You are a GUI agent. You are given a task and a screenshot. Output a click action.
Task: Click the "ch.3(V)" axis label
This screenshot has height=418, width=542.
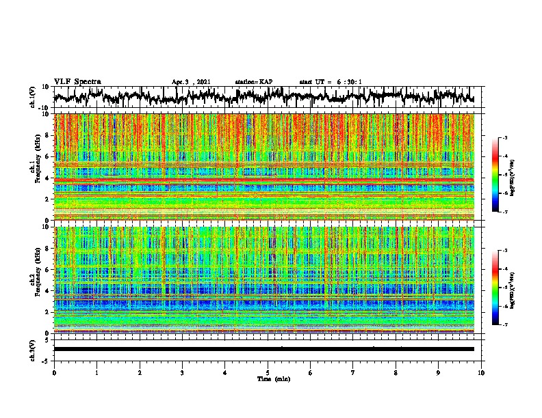coord(33,350)
